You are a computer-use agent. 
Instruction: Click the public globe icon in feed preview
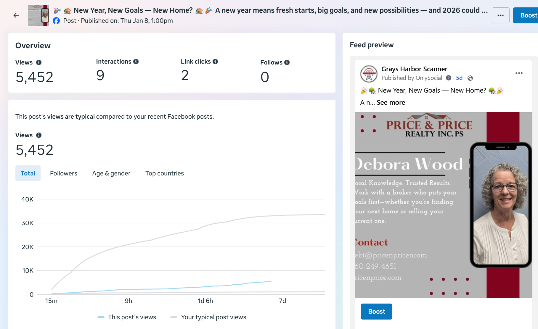tap(470, 78)
